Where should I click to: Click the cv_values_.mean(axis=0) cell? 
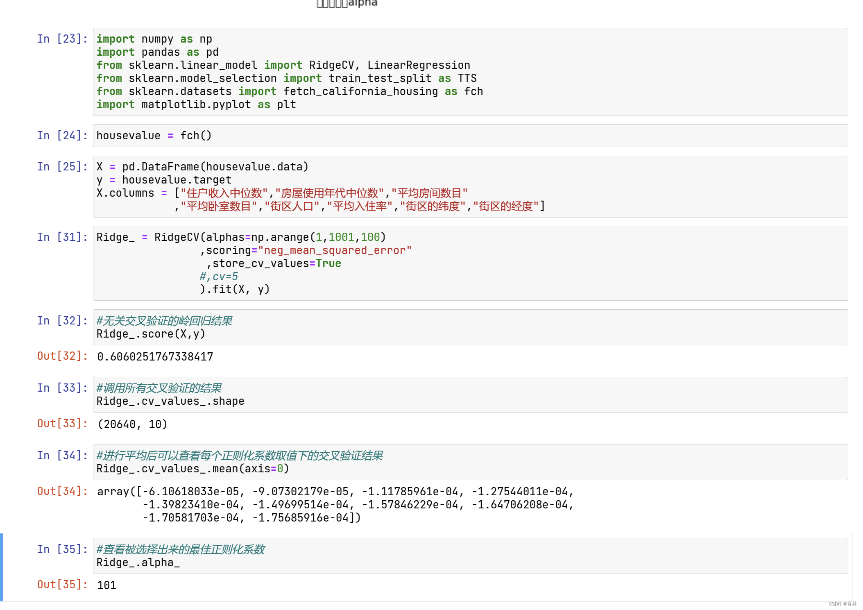tap(470, 462)
